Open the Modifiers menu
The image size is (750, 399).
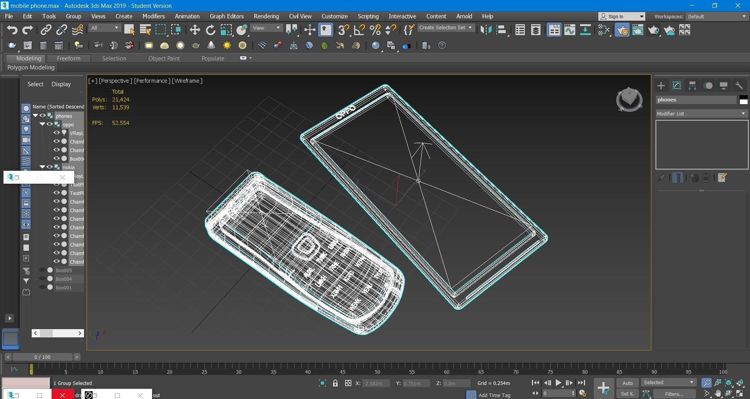point(154,16)
